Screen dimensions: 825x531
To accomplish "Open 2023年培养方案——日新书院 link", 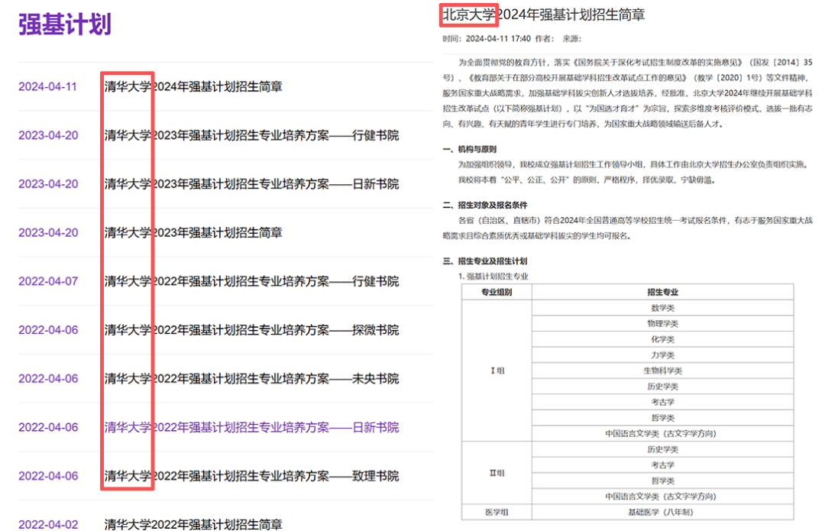I will pyautogui.click(x=251, y=183).
